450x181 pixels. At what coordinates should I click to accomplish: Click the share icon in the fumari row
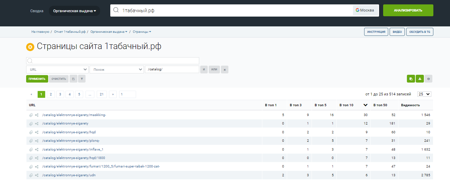point(37,166)
